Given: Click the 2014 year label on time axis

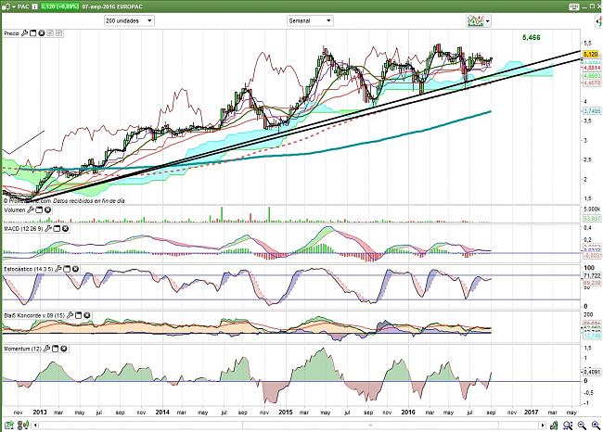Looking at the screenshot, I should point(162,412).
